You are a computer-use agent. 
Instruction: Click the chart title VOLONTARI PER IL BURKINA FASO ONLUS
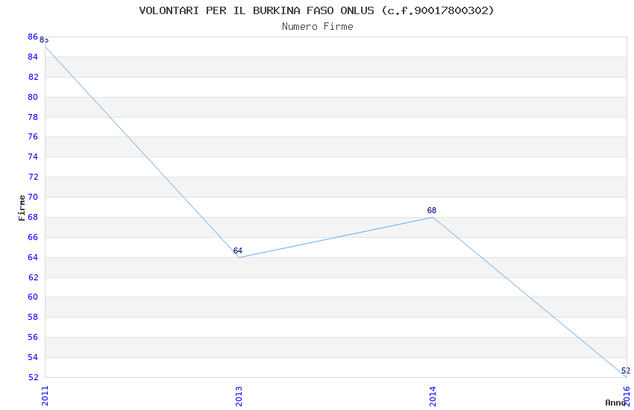pyautogui.click(x=316, y=10)
